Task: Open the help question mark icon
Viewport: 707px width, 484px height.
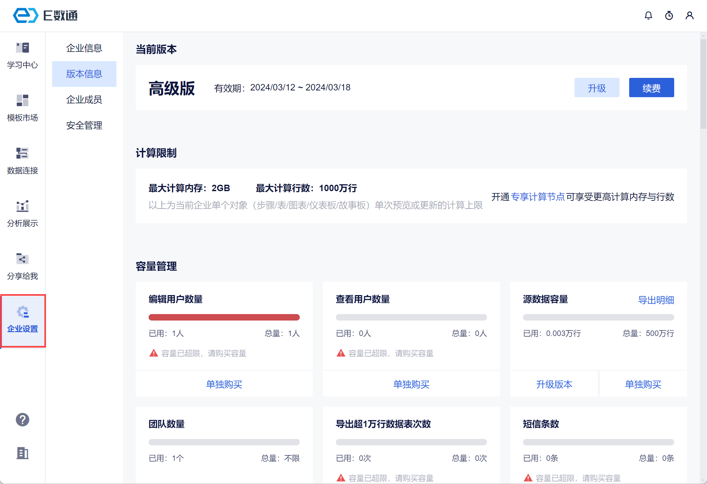Action: tap(23, 420)
